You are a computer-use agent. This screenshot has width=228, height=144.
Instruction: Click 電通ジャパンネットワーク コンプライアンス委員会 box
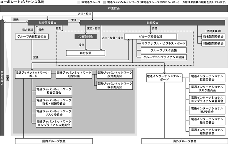coord(54,123)
